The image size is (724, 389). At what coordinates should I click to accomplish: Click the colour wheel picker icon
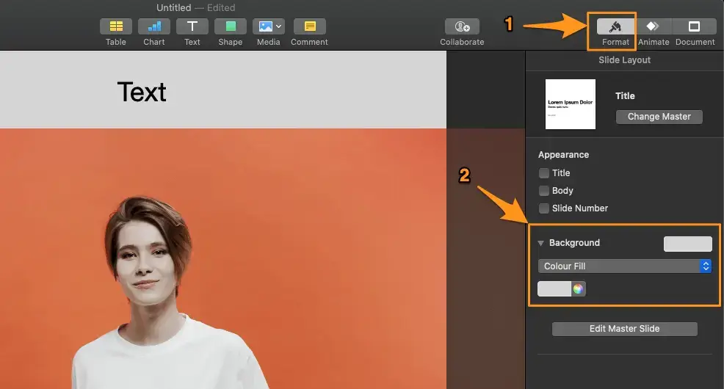[x=579, y=289]
